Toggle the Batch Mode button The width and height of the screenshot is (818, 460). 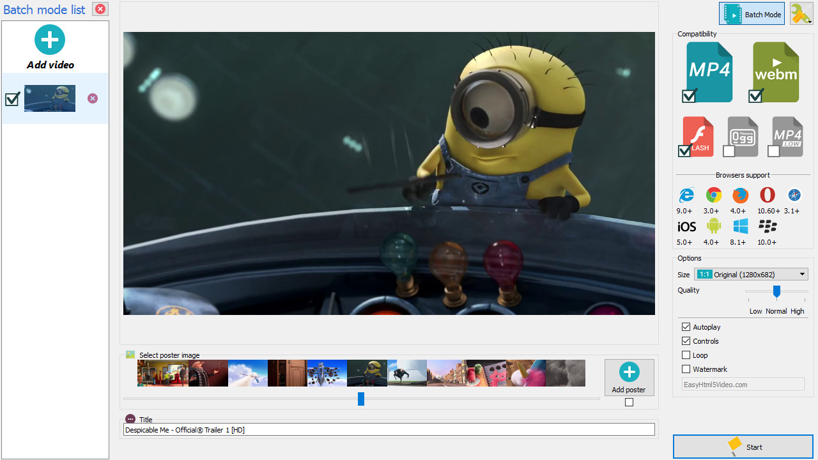tap(752, 14)
